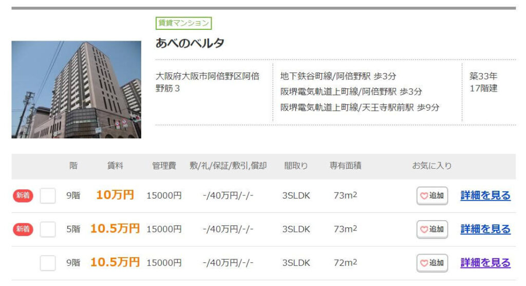The width and height of the screenshot is (526, 286).
Task: Open 詳細を見る for the 5階 room
Action: pos(485,229)
